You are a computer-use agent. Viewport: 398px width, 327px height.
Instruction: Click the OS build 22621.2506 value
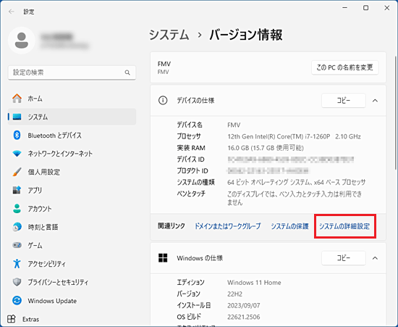(x=244, y=317)
